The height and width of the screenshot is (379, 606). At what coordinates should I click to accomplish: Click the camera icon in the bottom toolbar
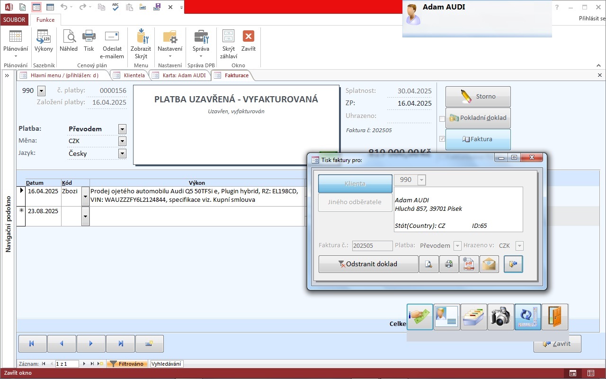tap(500, 317)
